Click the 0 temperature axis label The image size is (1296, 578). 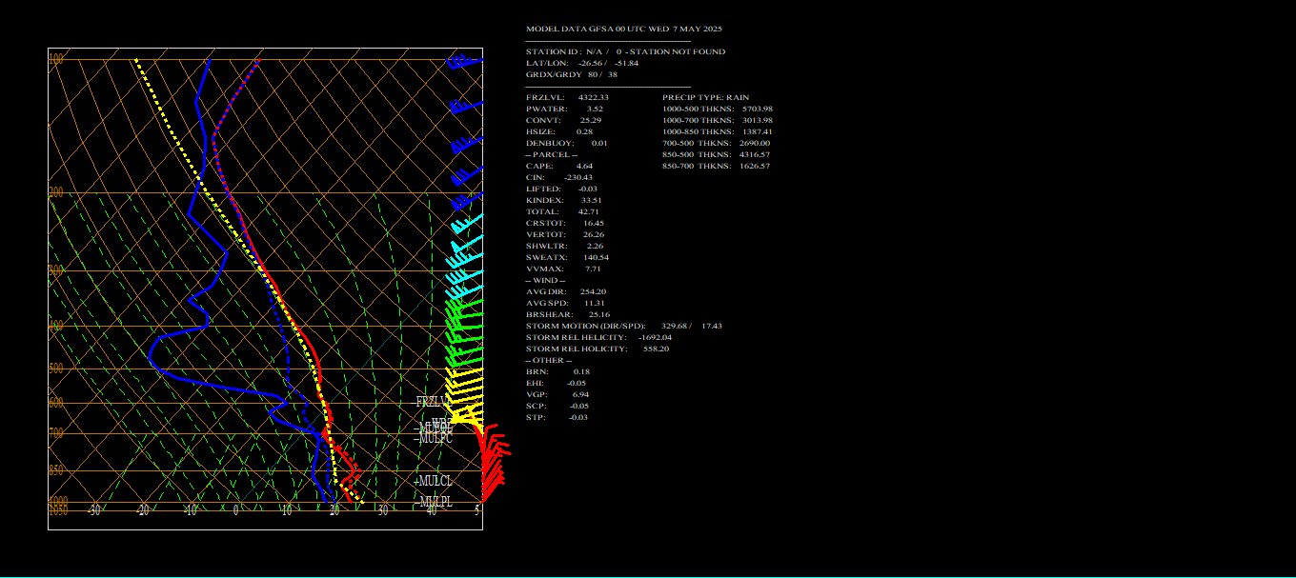pos(236,510)
